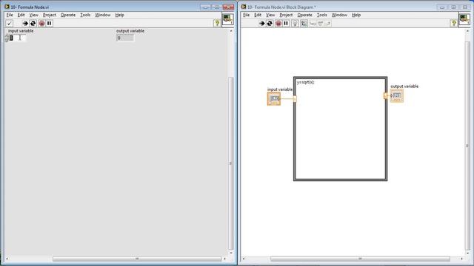Click the front panel scroll-up arrow
The width and height of the screenshot is (474, 266).
[231, 31]
